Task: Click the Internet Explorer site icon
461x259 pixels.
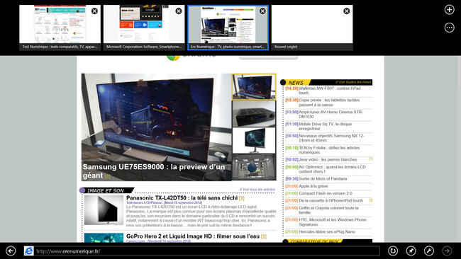Action: 29,251
